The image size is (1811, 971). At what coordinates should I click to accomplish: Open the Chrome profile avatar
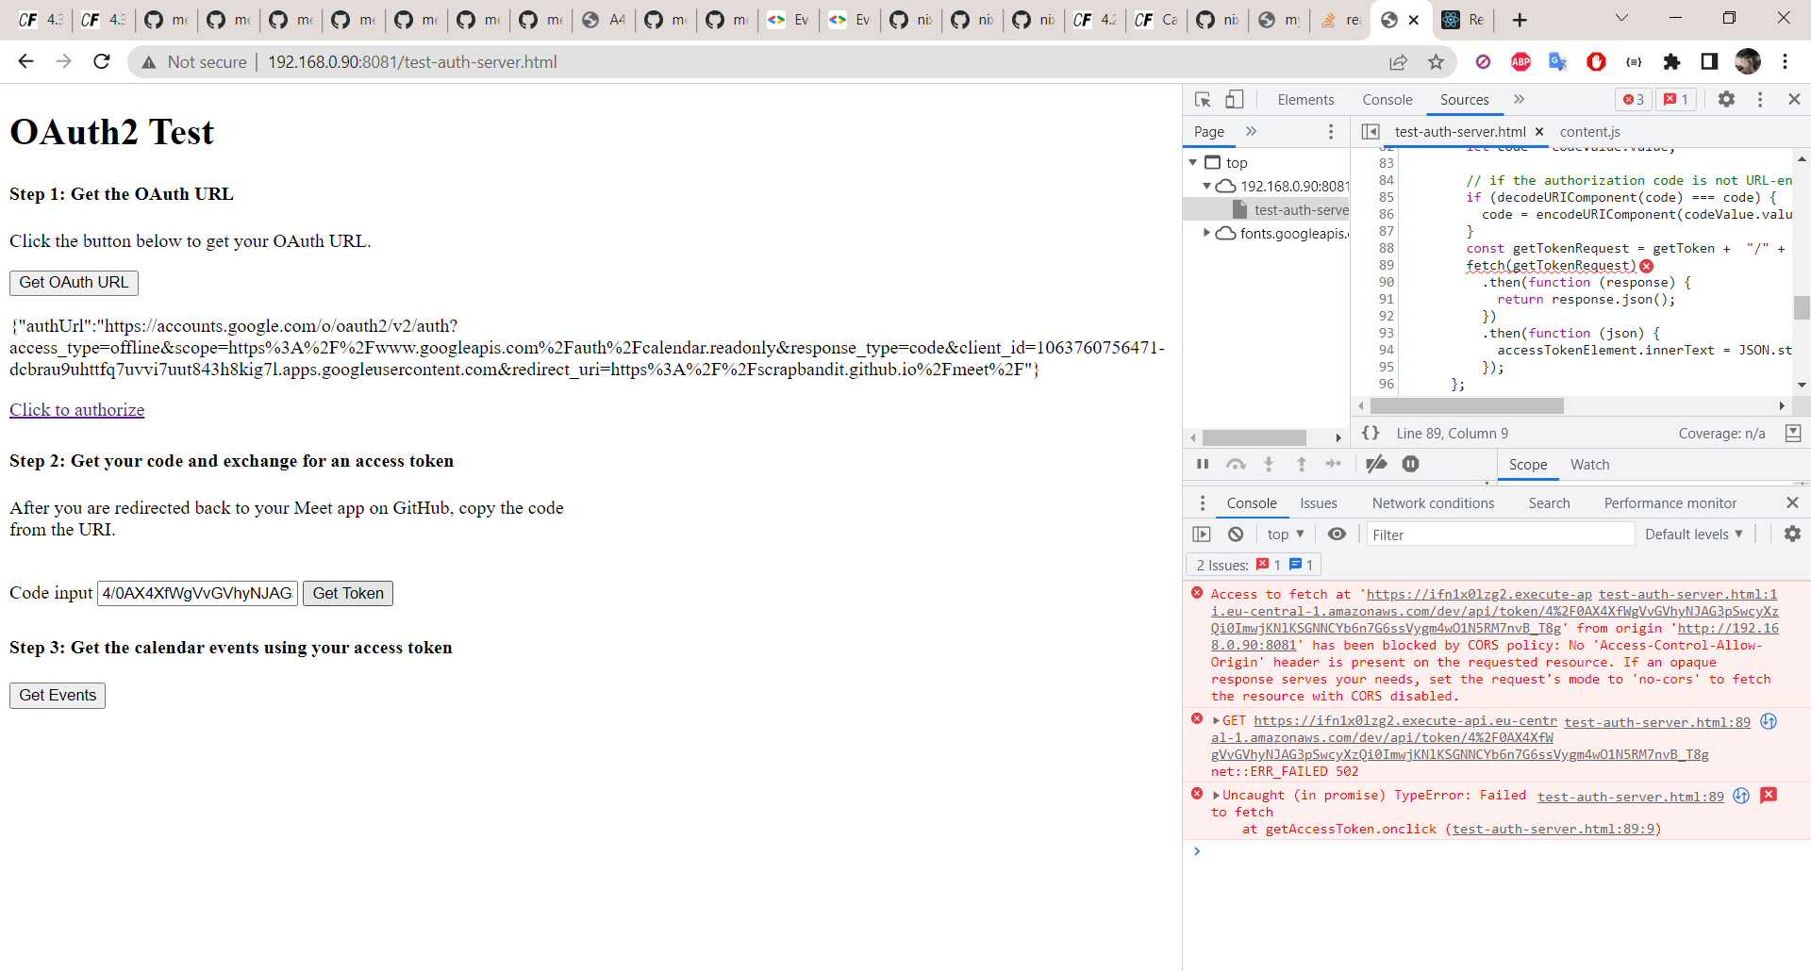pos(1748,61)
